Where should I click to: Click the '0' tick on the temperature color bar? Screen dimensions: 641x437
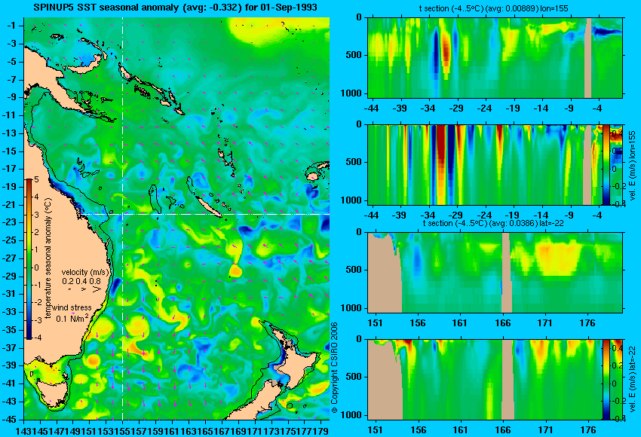pos(36,268)
